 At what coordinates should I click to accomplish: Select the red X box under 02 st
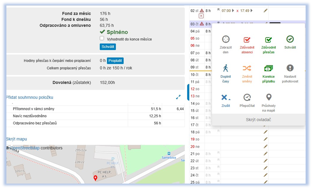pos(201,16)
